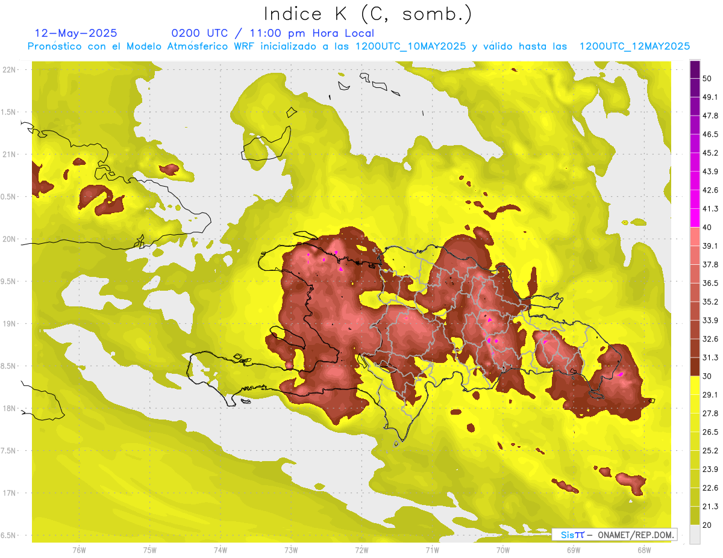Click the '74W' longitude label
Screen dimensions: 723x558
(x=221, y=550)
